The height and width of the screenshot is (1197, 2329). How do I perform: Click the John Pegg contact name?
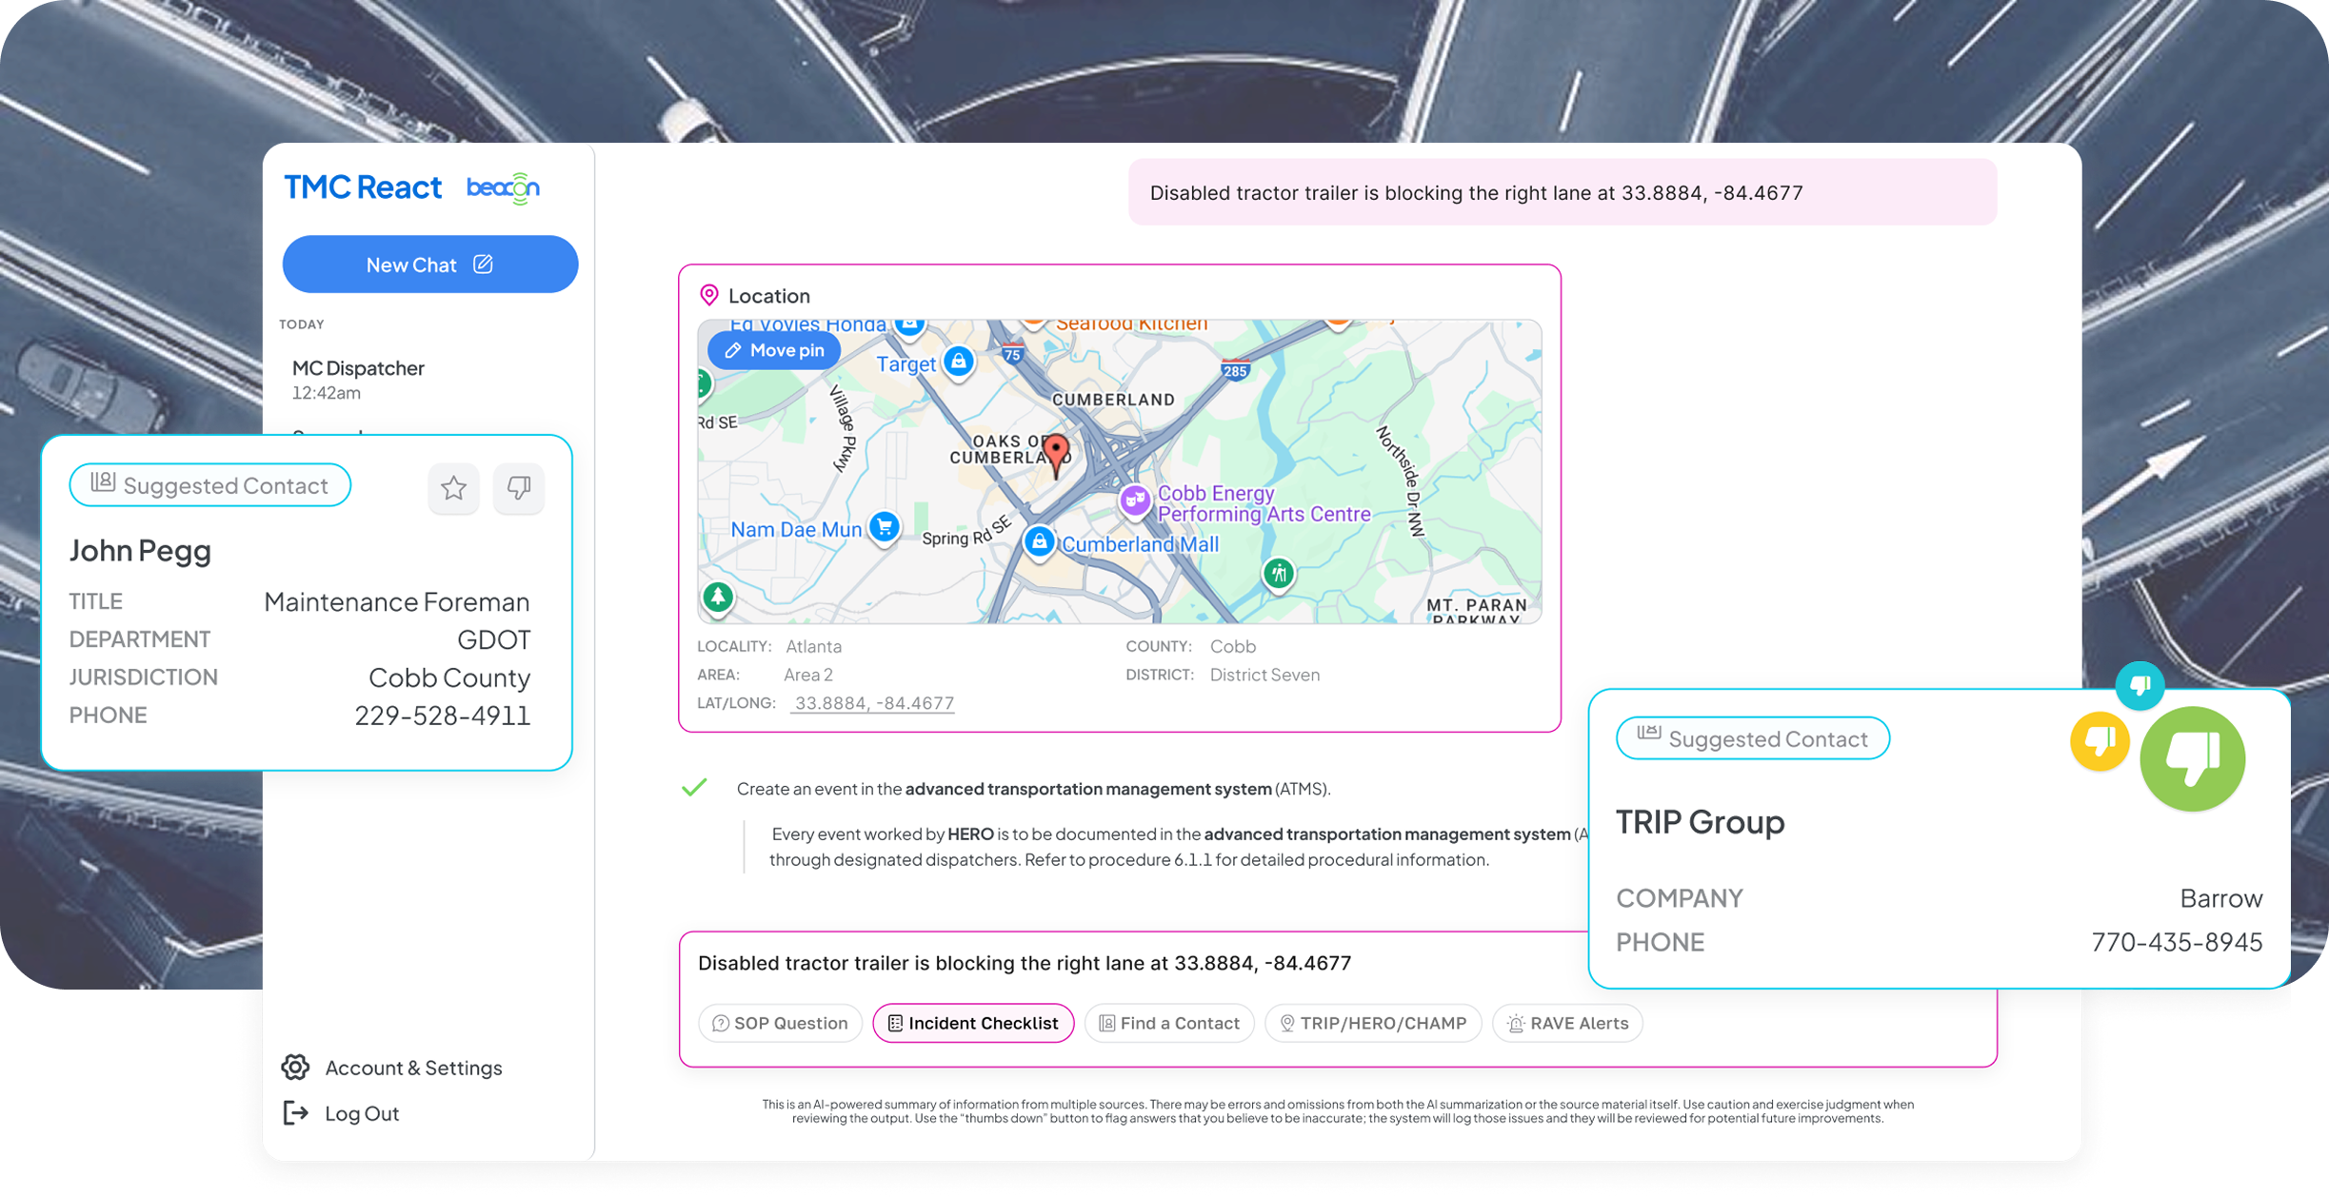pos(140,551)
